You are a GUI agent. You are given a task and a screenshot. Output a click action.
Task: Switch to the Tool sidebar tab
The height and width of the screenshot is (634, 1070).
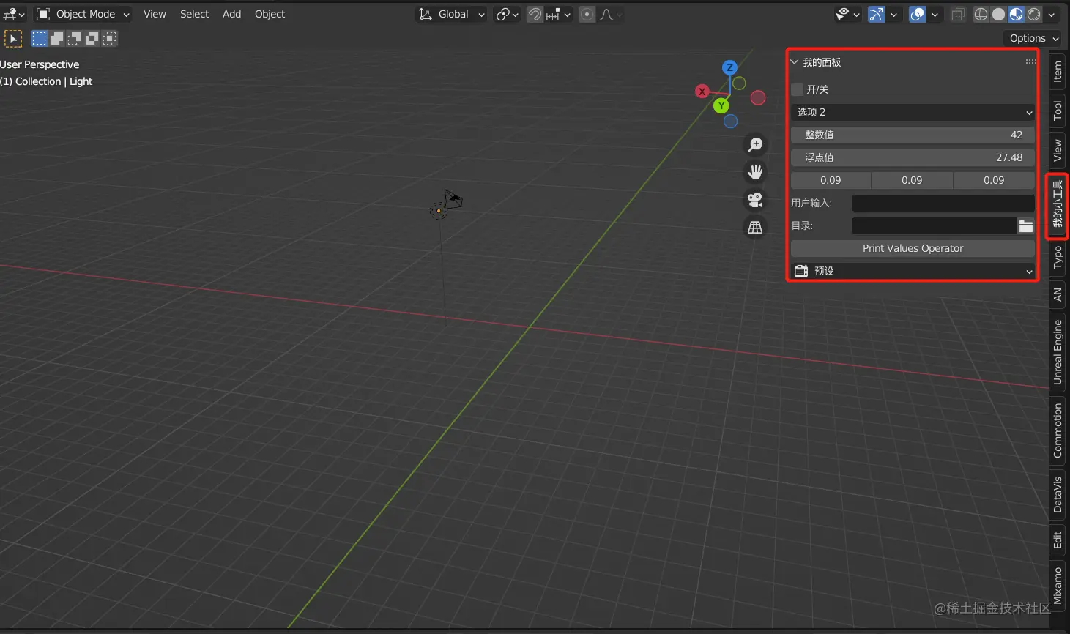pos(1058,111)
